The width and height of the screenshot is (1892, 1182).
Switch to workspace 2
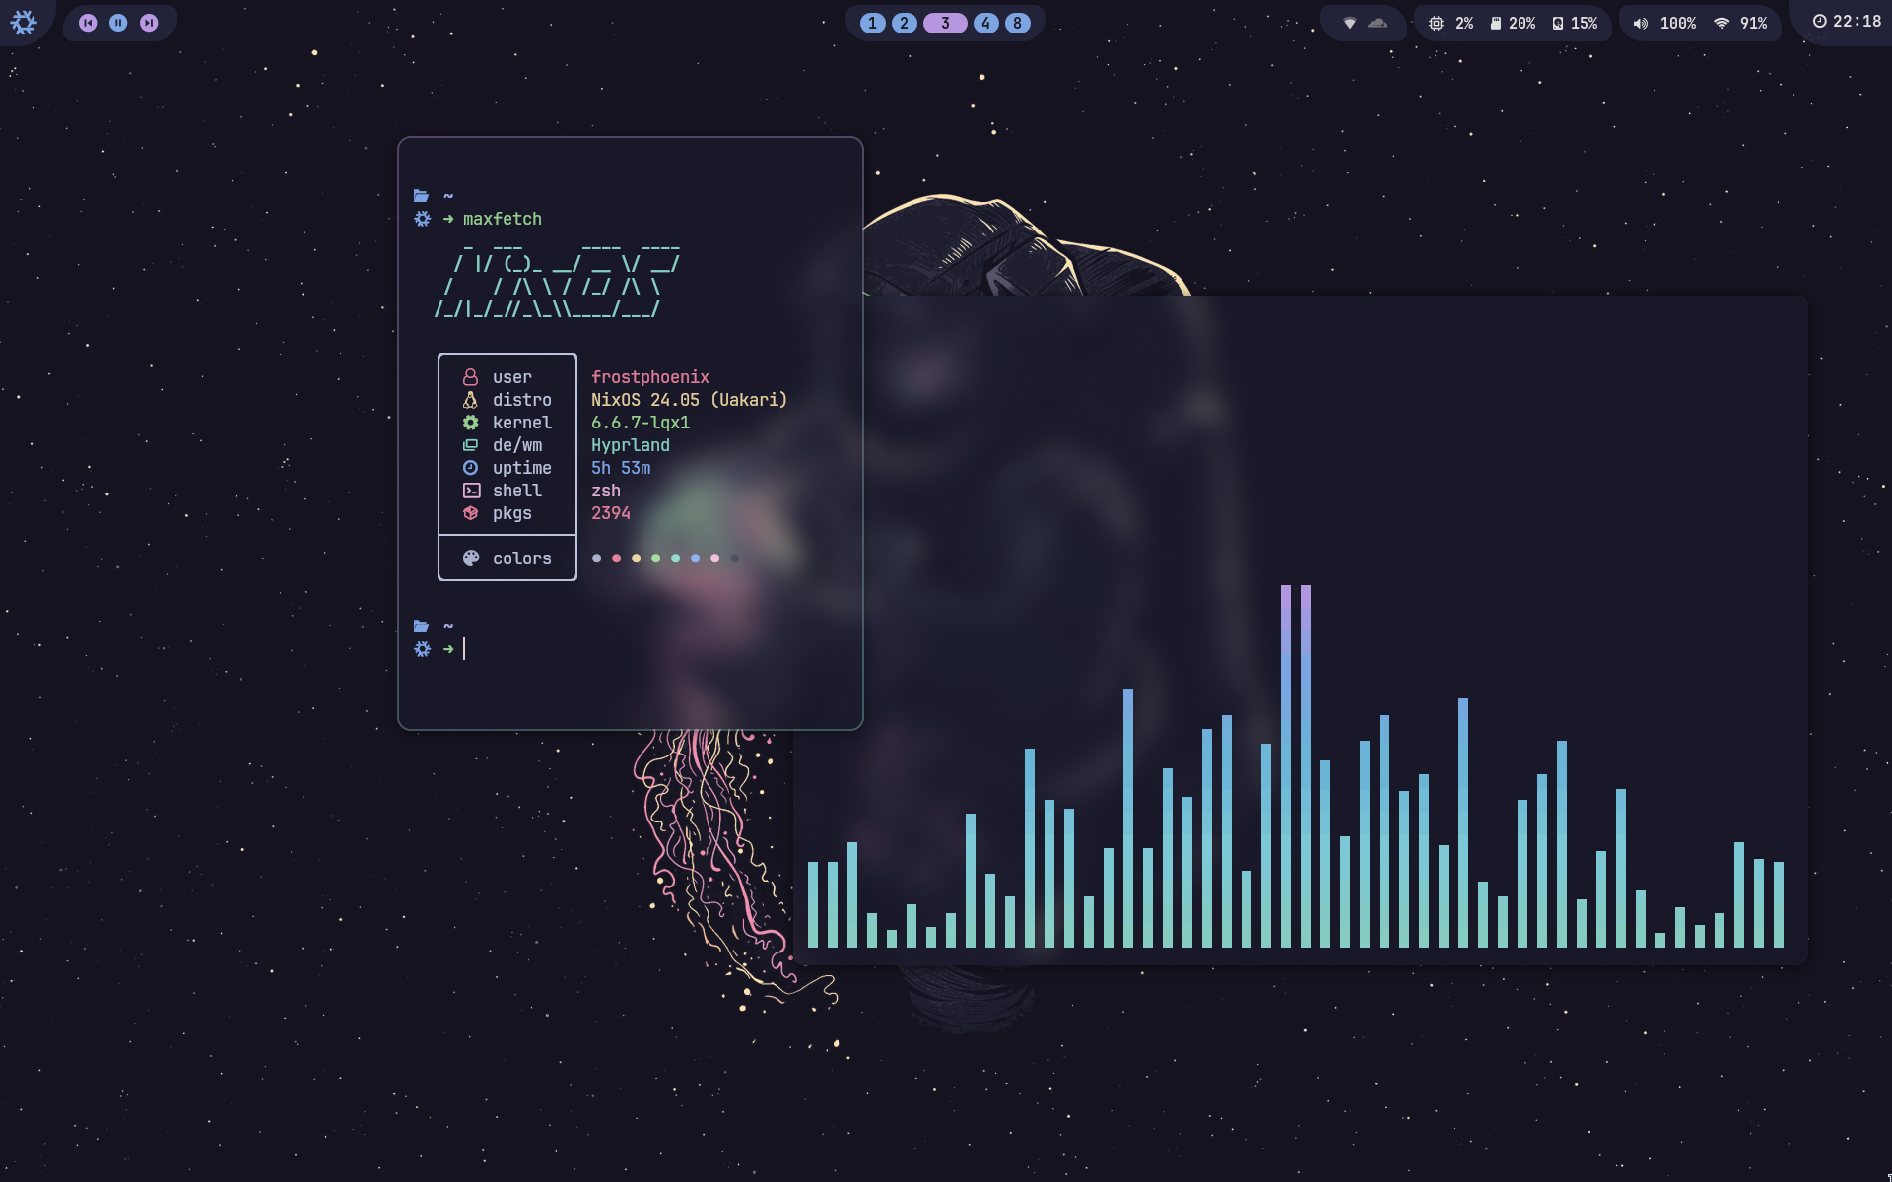[904, 23]
